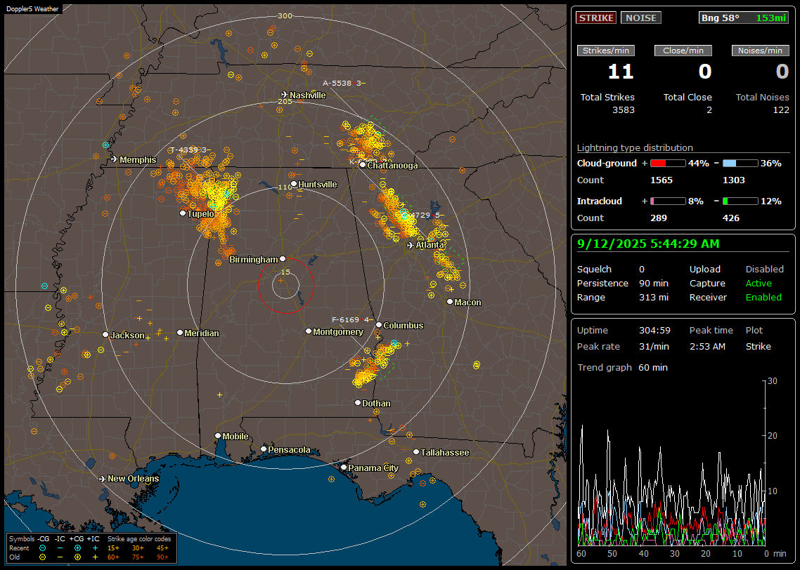Screen dimensions: 800x570
Task: Click the date and time display
Action: [x=648, y=244]
